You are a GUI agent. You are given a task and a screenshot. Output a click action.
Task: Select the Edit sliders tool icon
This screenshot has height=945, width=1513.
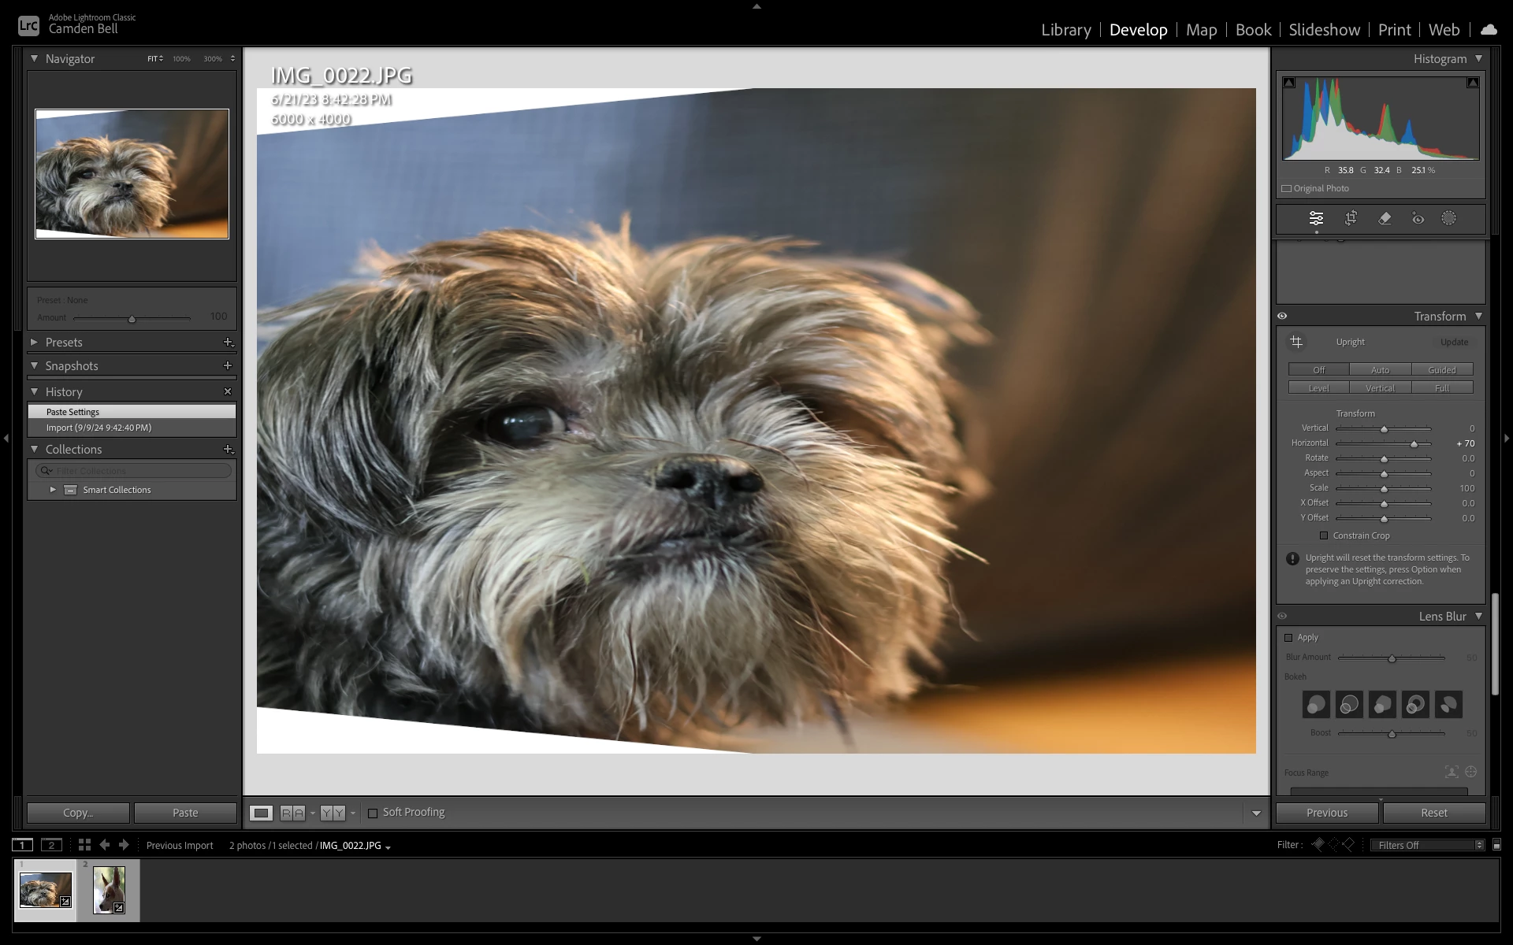tap(1316, 218)
